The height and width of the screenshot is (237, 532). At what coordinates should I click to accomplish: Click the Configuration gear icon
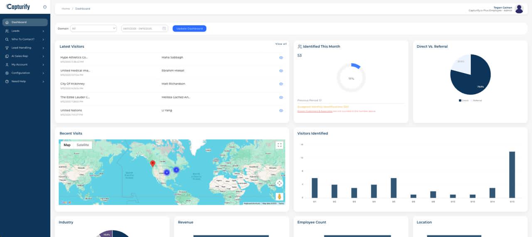7,73
